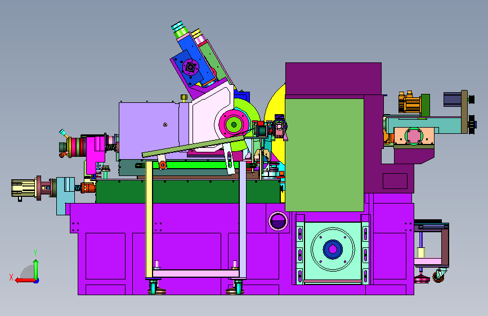The height and width of the screenshot is (316, 488).
Task: Select the magenta bracket on the left side
Action: (95, 152)
